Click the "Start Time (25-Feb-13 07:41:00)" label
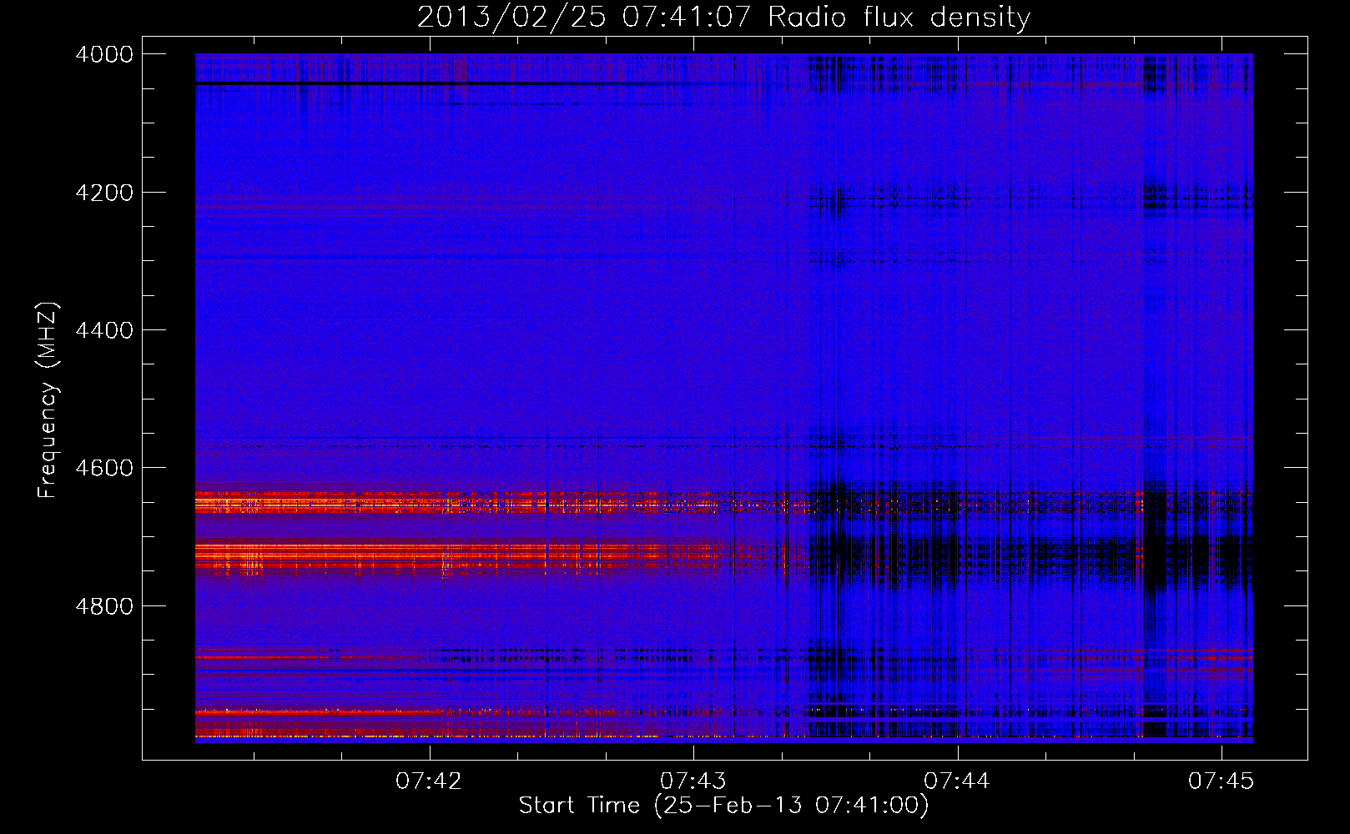The height and width of the screenshot is (834, 1350). point(723,806)
